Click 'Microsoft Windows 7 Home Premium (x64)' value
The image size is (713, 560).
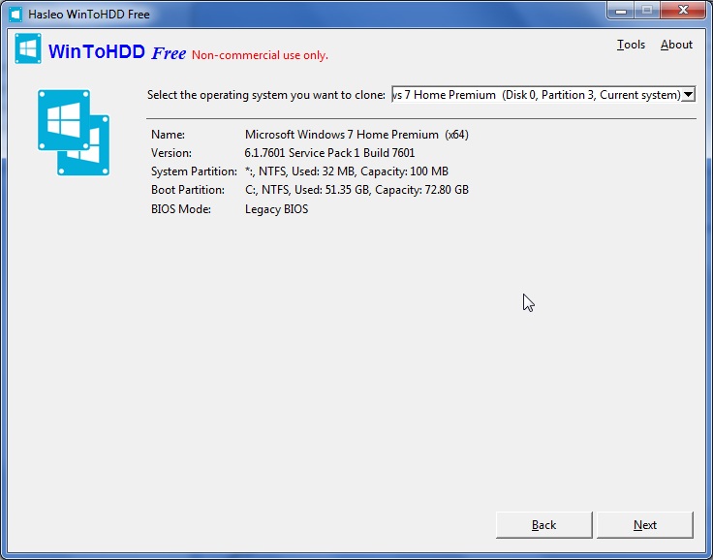pyautogui.click(x=356, y=135)
